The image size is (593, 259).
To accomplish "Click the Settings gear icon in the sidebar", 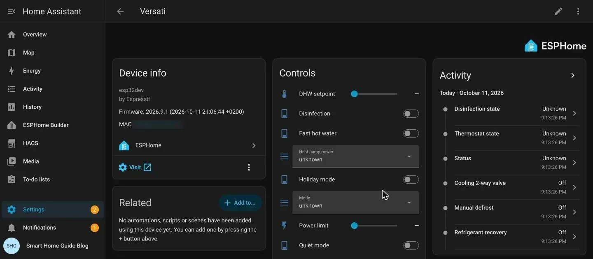I will 12,210.
